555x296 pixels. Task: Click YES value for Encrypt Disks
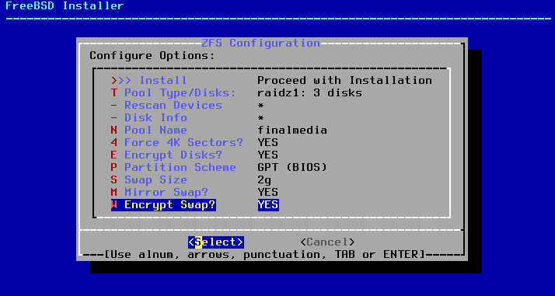(268, 155)
